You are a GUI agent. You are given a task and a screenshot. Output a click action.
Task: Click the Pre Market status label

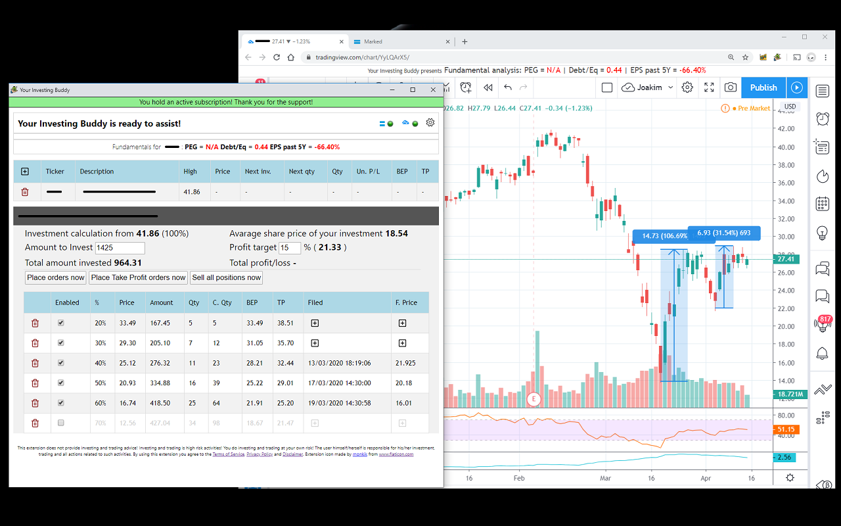coord(753,108)
